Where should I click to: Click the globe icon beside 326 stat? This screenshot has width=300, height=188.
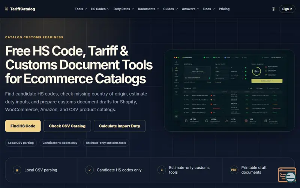246,121
